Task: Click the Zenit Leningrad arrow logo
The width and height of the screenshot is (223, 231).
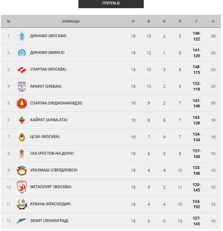Action: [22, 221]
